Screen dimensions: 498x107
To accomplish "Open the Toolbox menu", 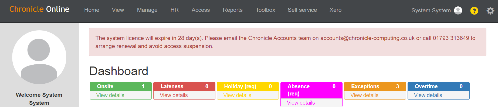I will tap(265, 10).
